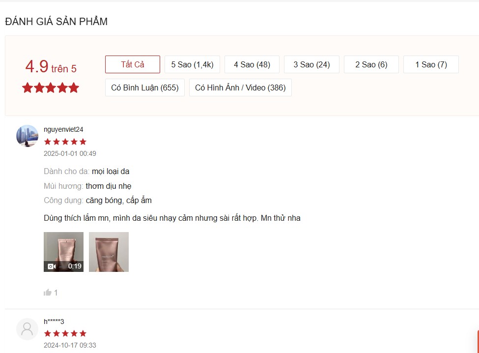
Task: Filter reviews by 1 Sao (7)
Action: point(431,64)
